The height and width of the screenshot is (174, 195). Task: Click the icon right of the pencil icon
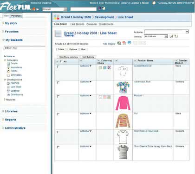(x=176, y=36)
